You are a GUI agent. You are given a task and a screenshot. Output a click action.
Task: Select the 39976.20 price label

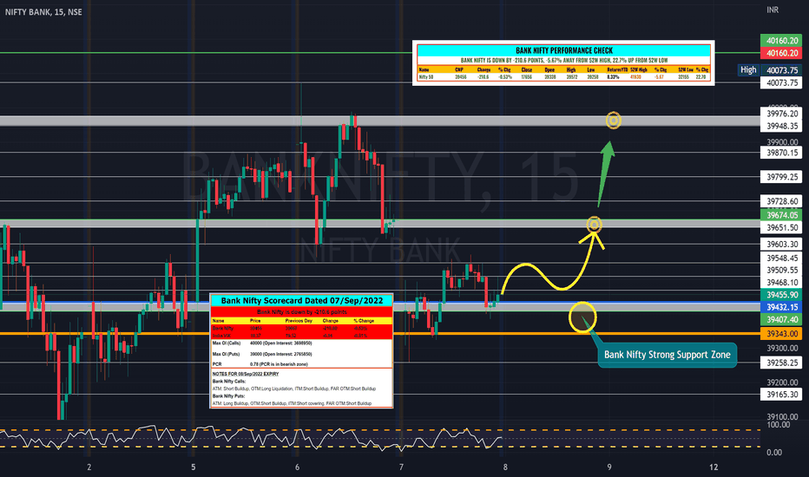pos(781,114)
